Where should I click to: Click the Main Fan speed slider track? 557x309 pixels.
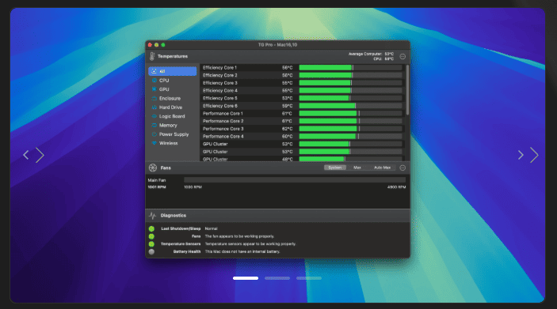coord(295,180)
